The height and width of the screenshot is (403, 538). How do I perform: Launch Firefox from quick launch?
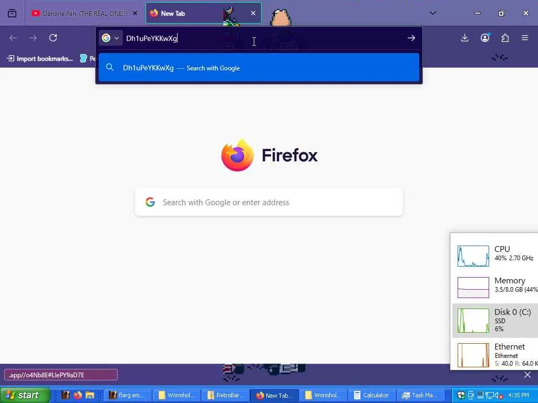(78, 395)
